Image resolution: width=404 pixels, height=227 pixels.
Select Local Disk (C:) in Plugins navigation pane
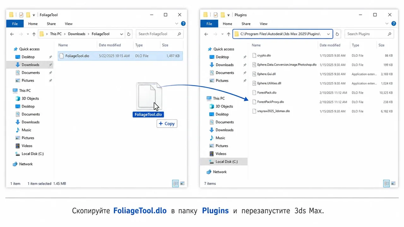(x=224, y=162)
